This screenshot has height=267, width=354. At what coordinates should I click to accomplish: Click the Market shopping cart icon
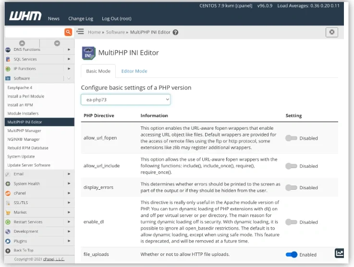pyautogui.click(x=8, y=212)
